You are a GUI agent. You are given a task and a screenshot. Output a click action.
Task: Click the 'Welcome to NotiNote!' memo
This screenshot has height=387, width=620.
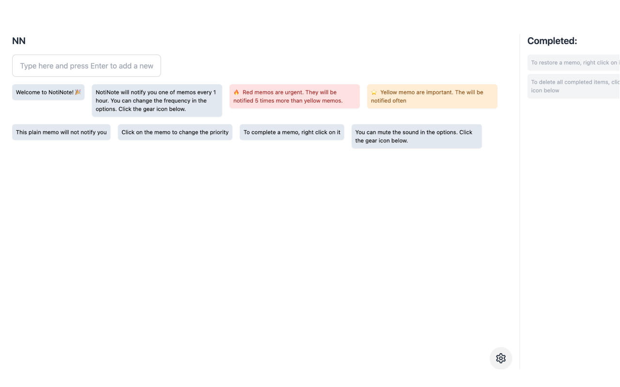click(x=48, y=92)
